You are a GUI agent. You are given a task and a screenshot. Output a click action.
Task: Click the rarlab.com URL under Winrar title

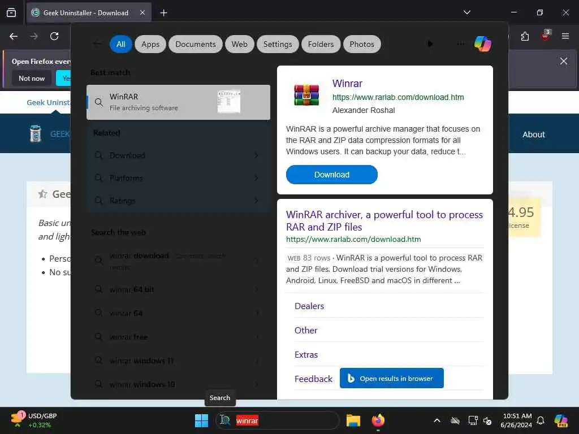pyautogui.click(x=397, y=97)
